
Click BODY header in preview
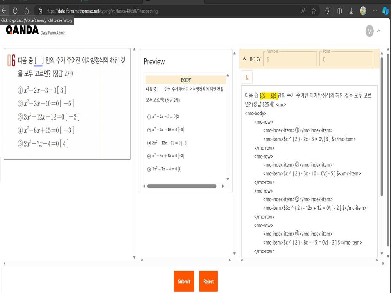(x=186, y=80)
